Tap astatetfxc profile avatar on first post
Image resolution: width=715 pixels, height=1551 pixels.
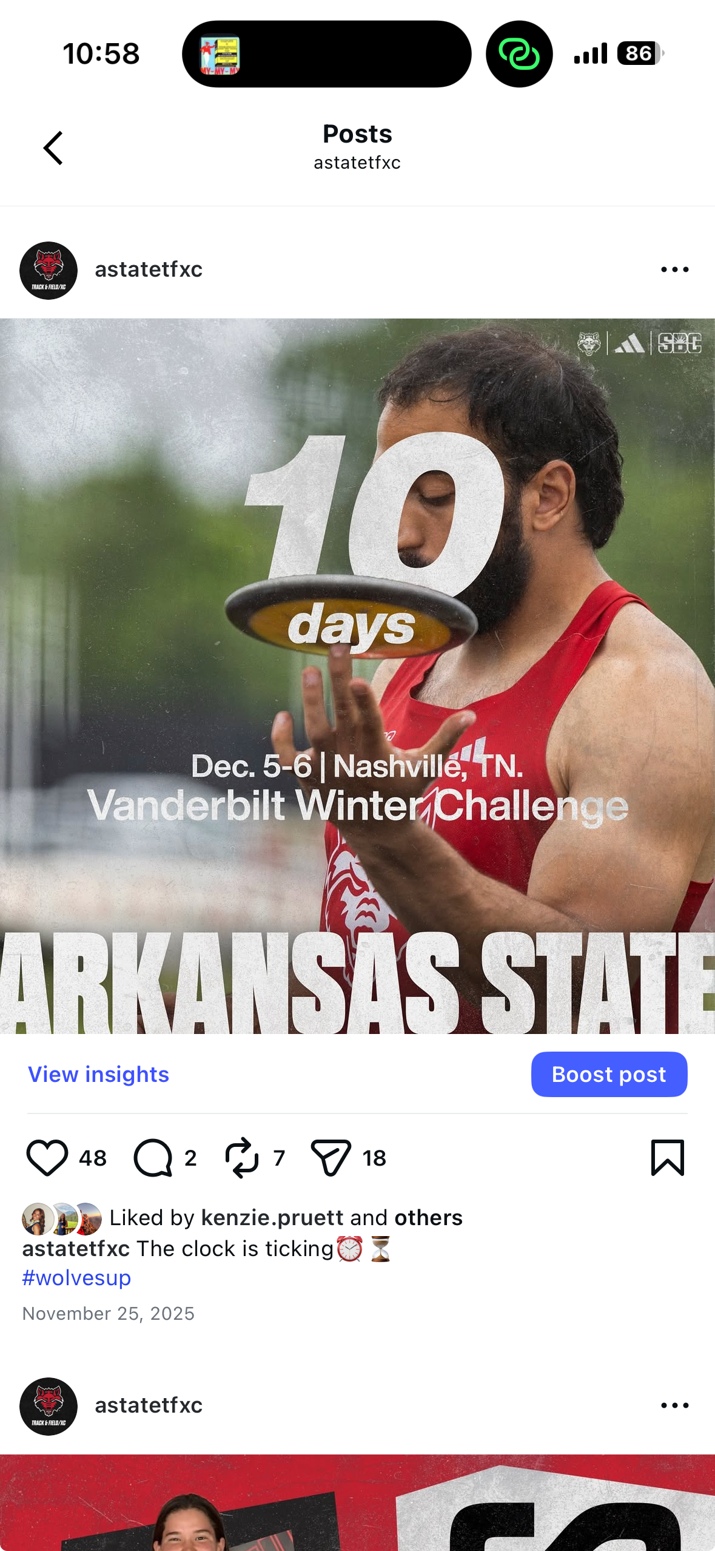pyautogui.click(x=49, y=271)
